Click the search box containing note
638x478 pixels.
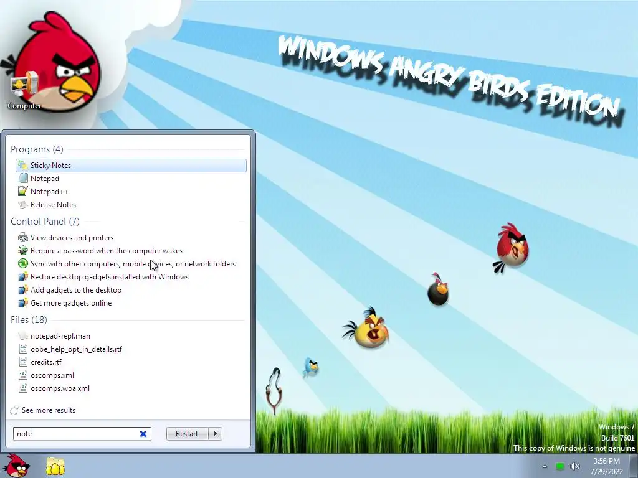click(82, 434)
